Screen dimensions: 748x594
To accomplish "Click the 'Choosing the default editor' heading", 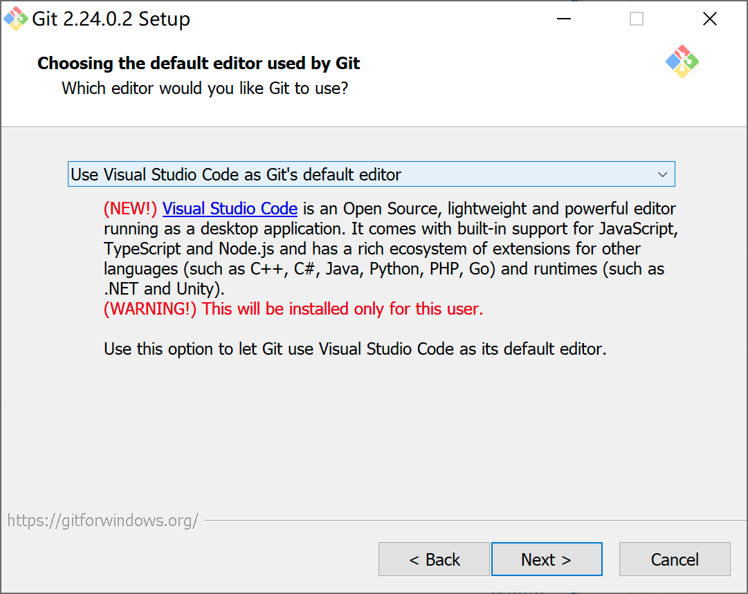I will [199, 64].
